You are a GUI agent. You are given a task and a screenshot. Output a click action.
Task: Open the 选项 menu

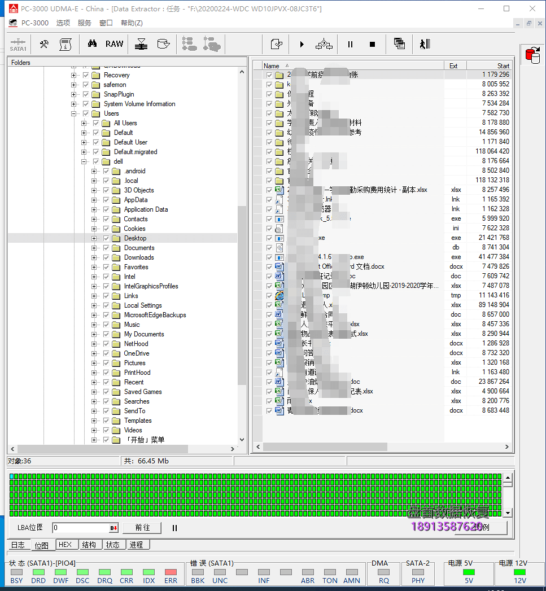(x=63, y=23)
